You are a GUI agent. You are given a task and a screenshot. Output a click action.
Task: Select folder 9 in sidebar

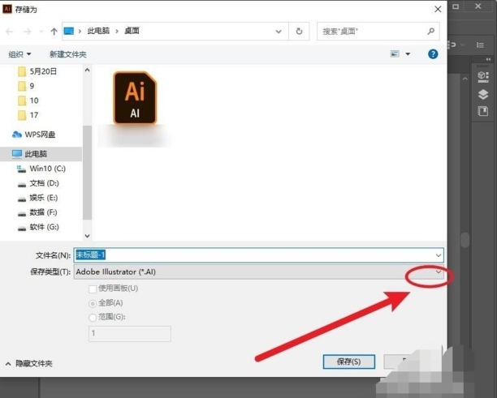point(26,86)
